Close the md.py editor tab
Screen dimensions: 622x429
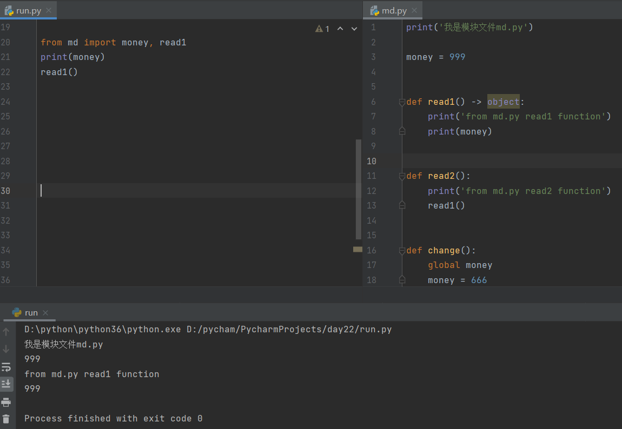(x=414, y=10)
